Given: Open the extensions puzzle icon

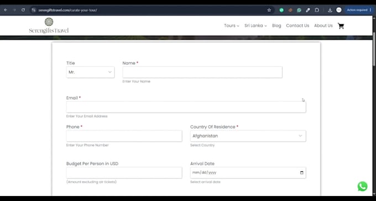Looking at the screenshot, I should pos(317,10).
